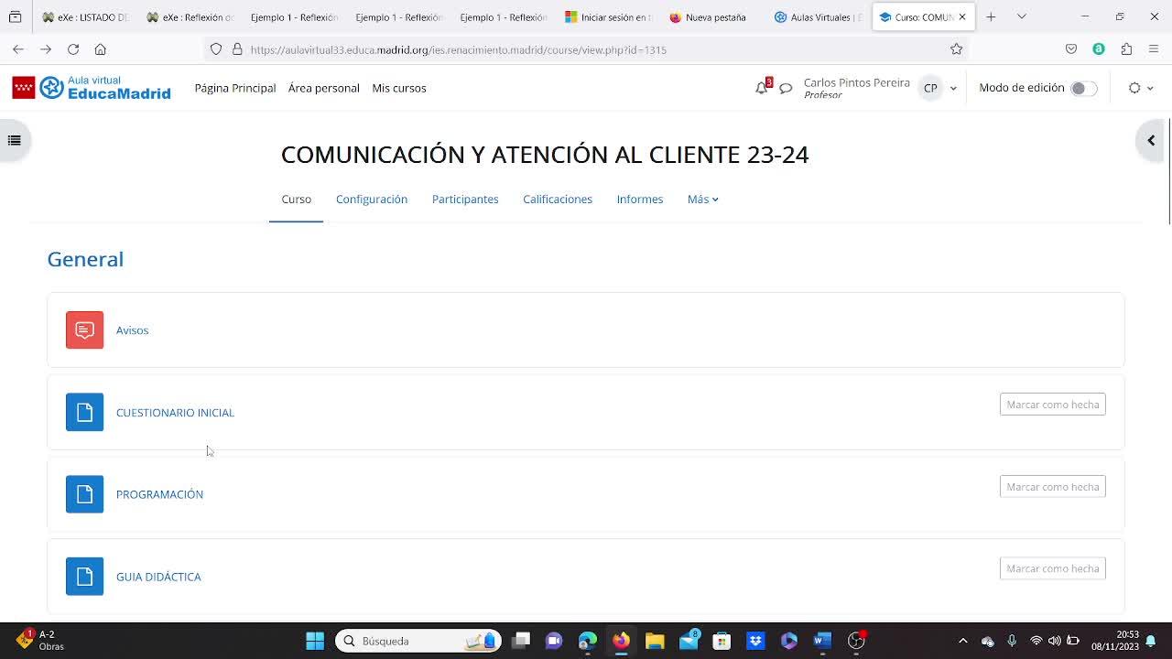Click the browser address bar URL
This screenshot has height=659, width=1172.
pos(458,49)
